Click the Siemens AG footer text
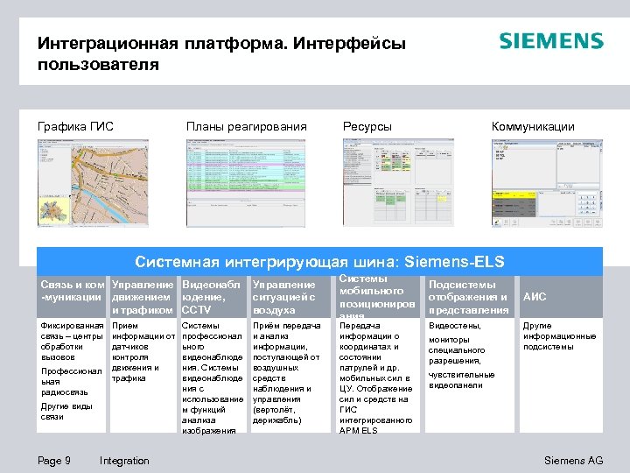 tap(573, 460)
